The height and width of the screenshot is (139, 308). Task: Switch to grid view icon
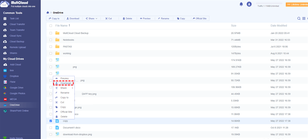(x=304, y=18)
